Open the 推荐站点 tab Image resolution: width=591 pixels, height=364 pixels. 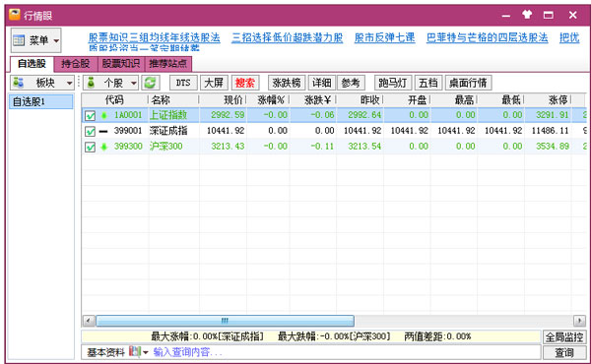(x=168, y=64)
